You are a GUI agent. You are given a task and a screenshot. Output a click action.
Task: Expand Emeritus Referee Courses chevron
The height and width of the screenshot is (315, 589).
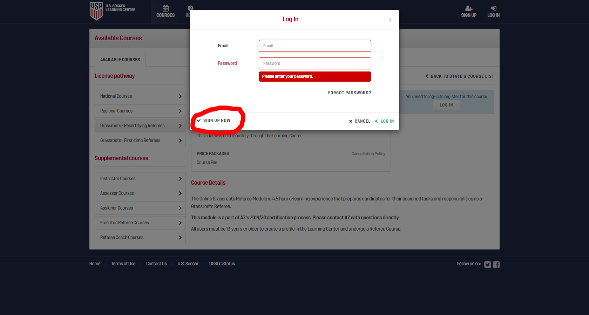coord(180,223)
